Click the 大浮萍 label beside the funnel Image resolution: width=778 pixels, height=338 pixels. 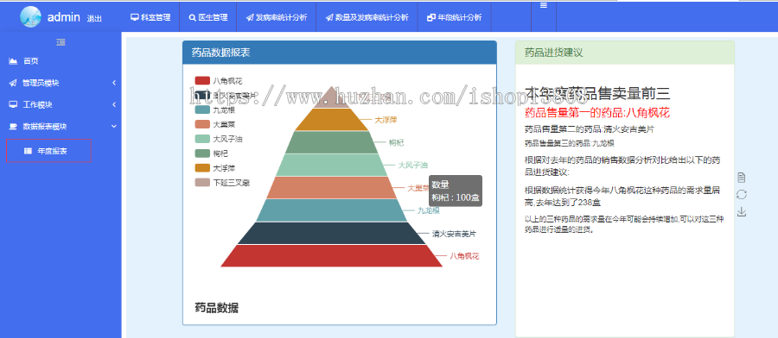click(x=386, y=119)
